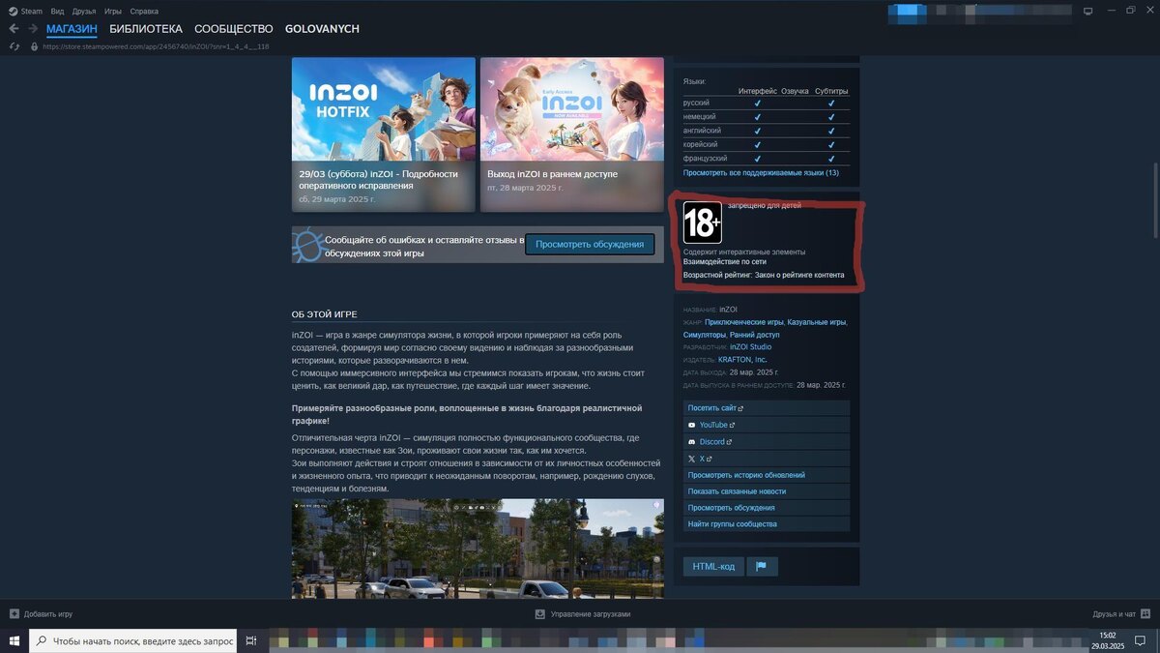Click the Просмотреть обсуждения button
Image resolution: width=1160 pixels, height=653 pixels.
pos(590,244)
